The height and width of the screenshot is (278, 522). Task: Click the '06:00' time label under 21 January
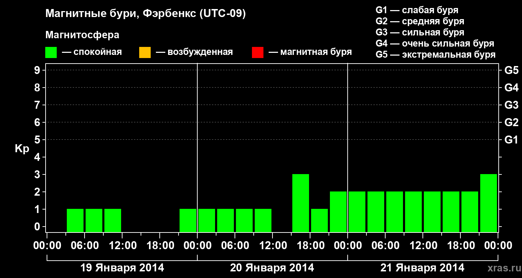[385, 246]
